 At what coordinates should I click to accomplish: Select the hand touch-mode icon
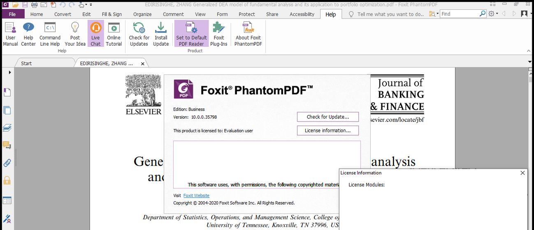pyautogui.click(x=82, y=5)
